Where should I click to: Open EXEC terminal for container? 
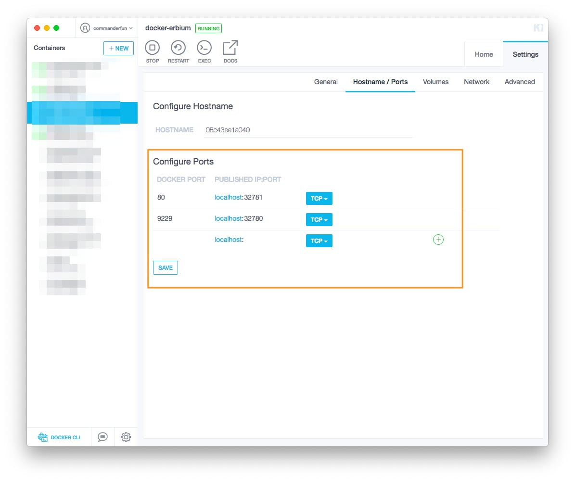pos(204,48)
